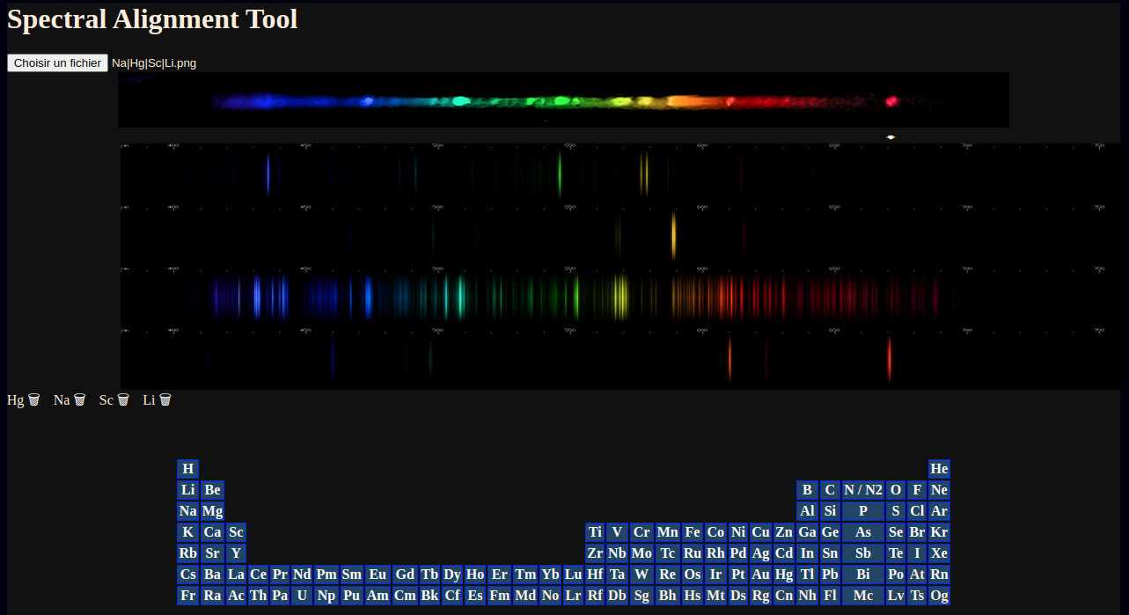Pick Oganesson (Og) in the bottom row
This screenshot has height=615, width=1129.
click(x=939, y=596)
